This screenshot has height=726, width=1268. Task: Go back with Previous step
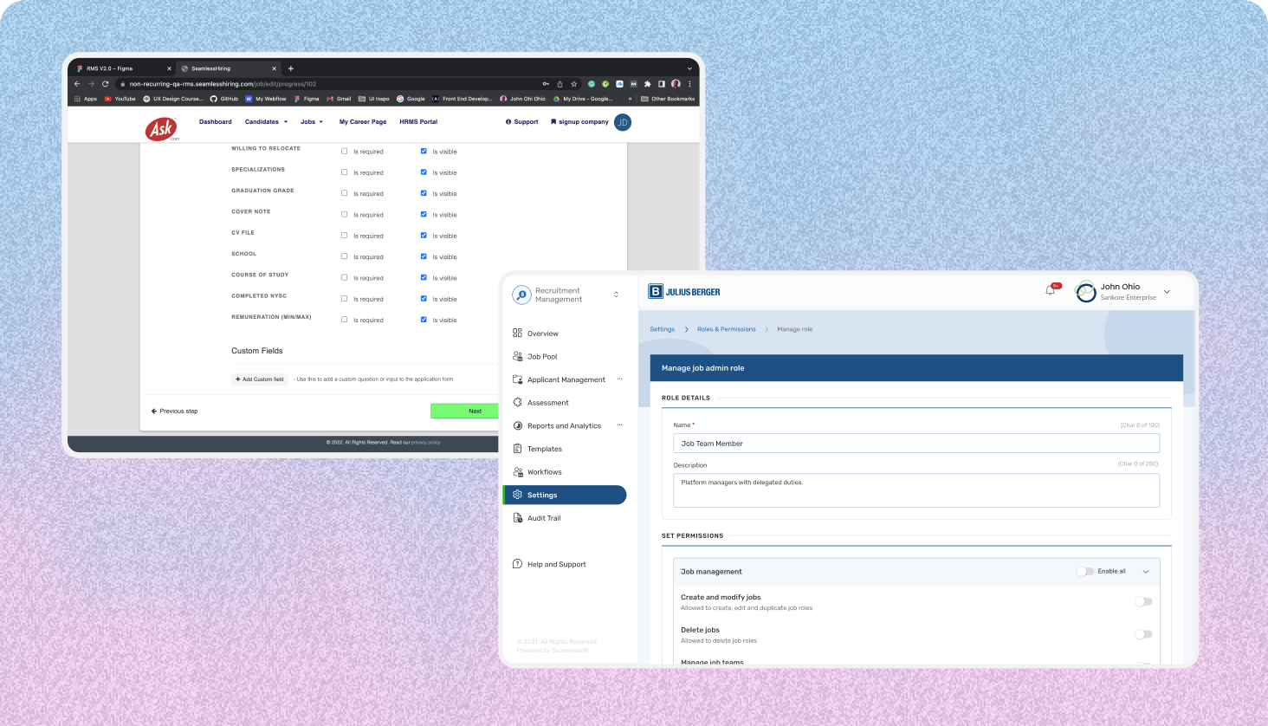tap(174, 412)
